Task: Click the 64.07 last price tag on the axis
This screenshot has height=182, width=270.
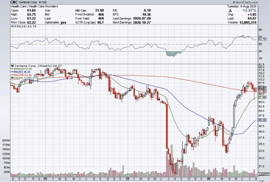Action: point(262,88)
